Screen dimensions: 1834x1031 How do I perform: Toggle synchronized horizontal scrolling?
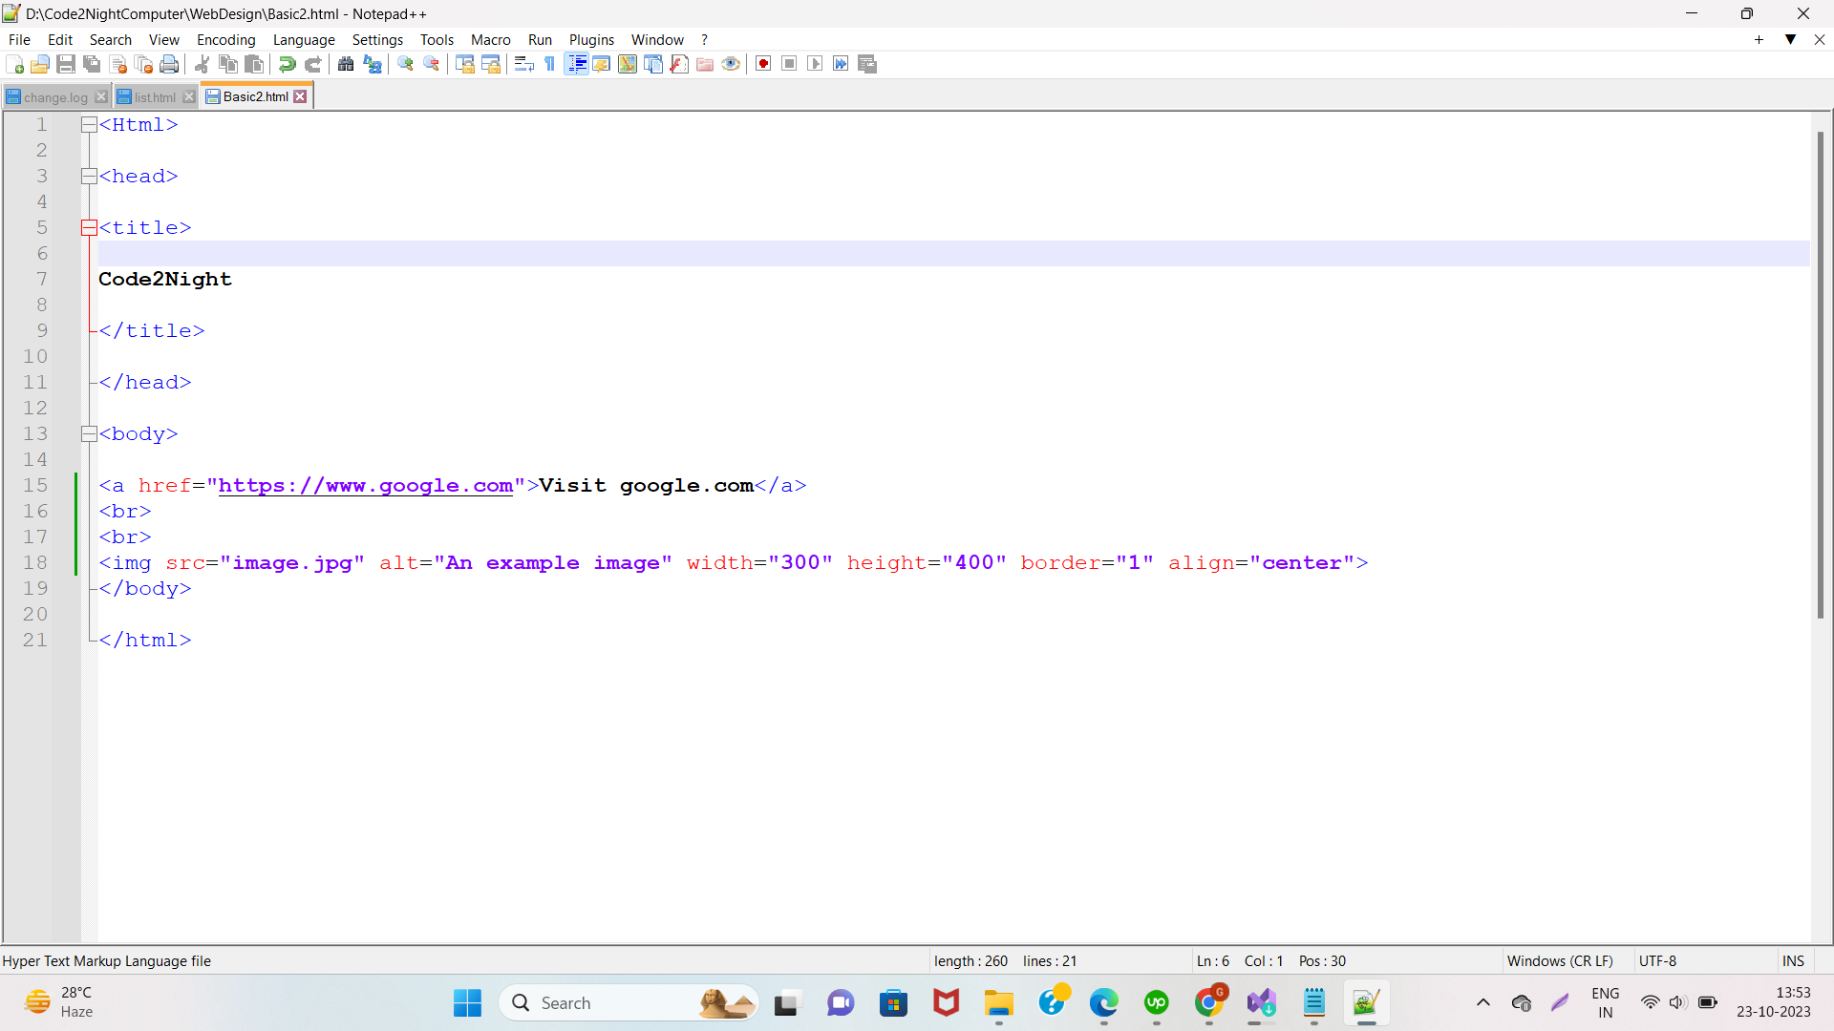491,64
